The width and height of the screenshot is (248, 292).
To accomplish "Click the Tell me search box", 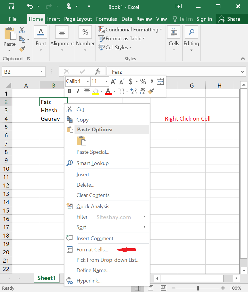I will (183, 19).
